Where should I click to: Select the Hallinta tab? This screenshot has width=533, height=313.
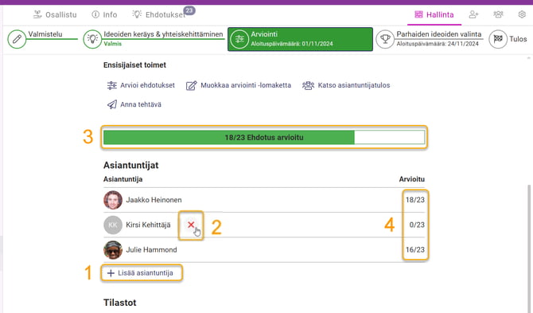(x=434, y=14)
